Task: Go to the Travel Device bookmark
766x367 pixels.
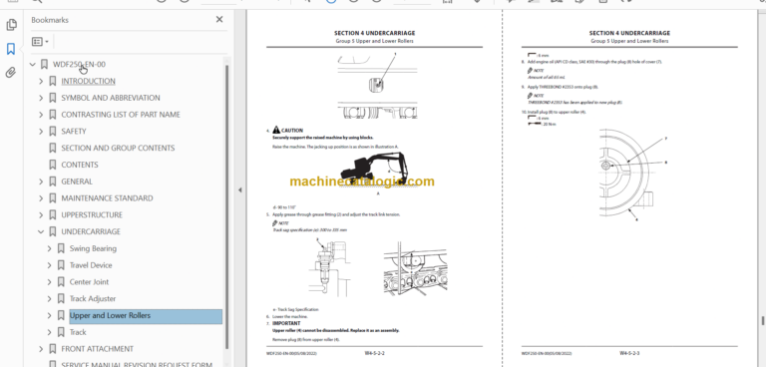Action: [x=91, y=265]
